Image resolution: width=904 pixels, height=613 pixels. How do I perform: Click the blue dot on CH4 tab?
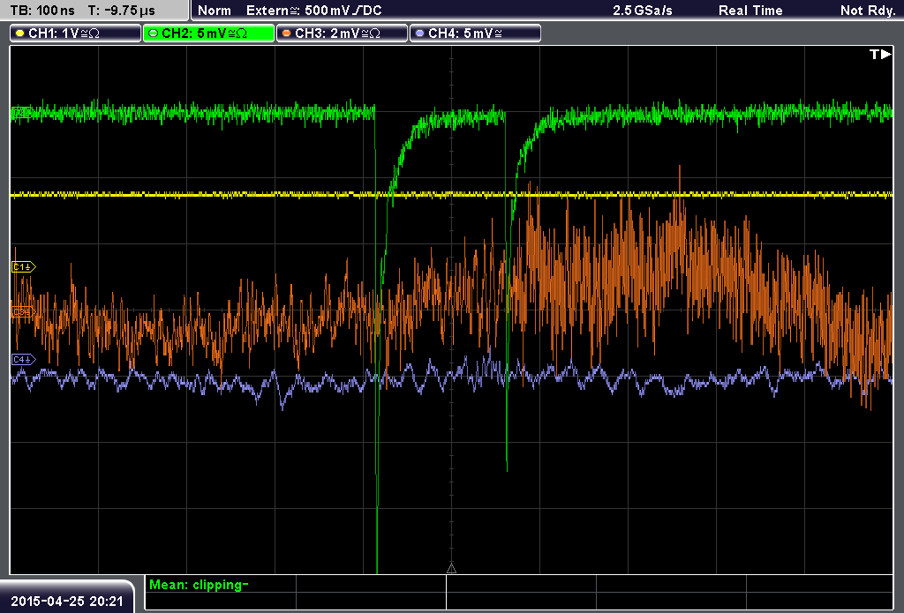click(419, 34)
